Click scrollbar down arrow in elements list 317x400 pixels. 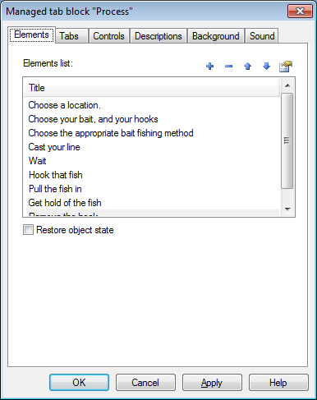click(287, 209)
